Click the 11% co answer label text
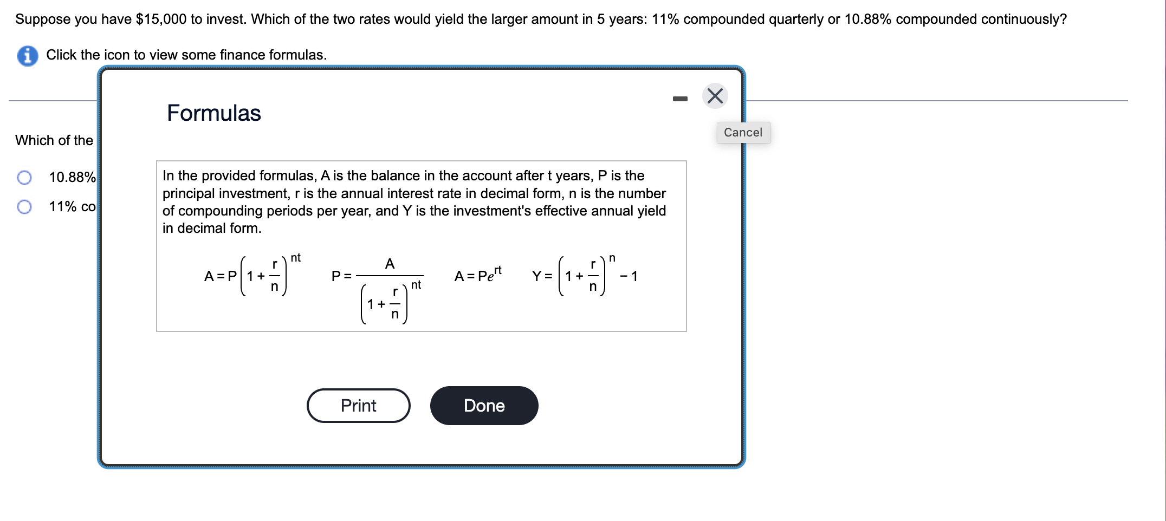 tap(73, 206)
